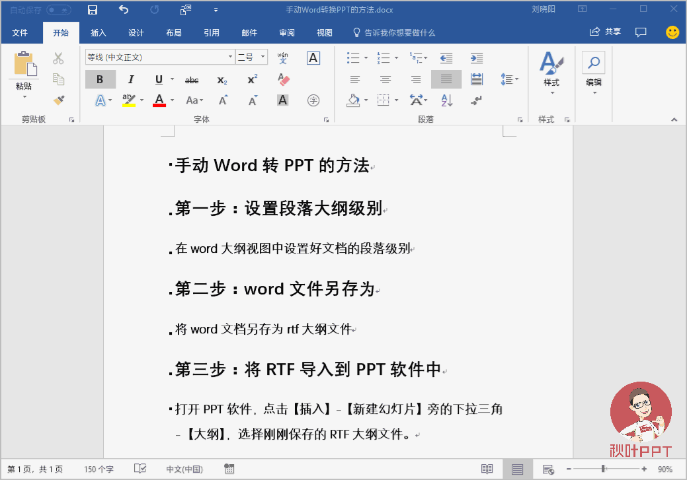The height and width of the screenshot is (480, 687).
Task: Apply strikethrough formatting
Action: [191, 79]
